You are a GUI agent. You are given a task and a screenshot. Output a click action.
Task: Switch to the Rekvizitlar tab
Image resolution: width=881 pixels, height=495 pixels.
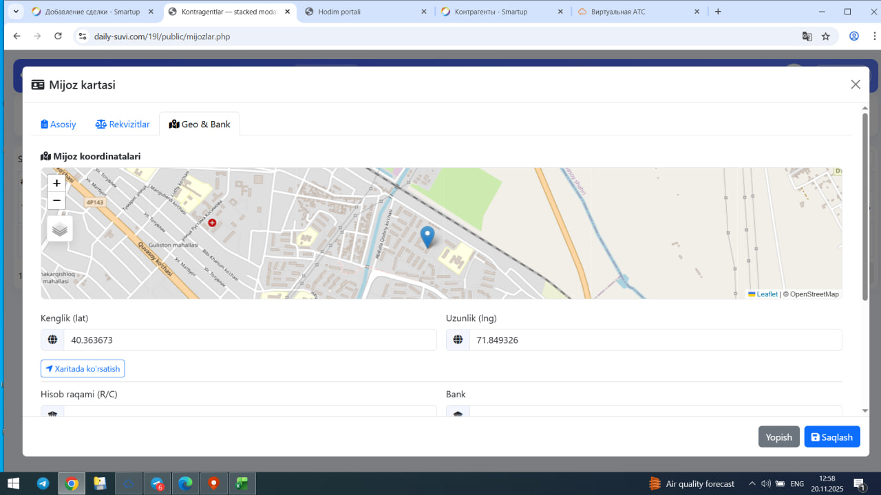(123, 124)
